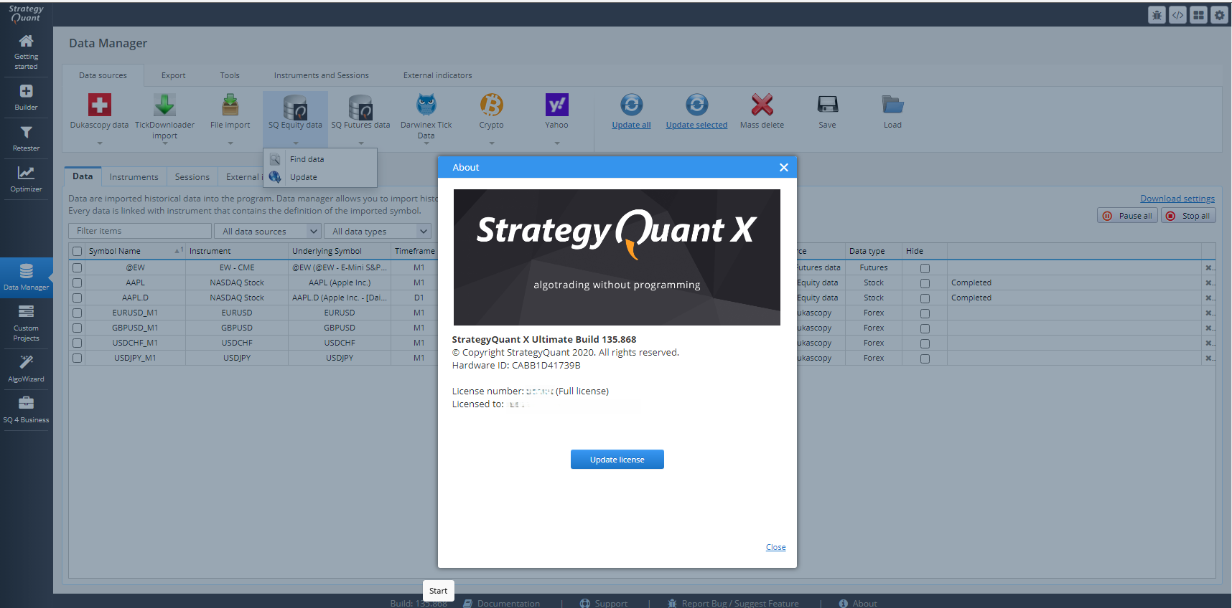Check the USDCHF_M1 row checkbox
This screenshot has width=1232, height=608.
coord(77,343)
